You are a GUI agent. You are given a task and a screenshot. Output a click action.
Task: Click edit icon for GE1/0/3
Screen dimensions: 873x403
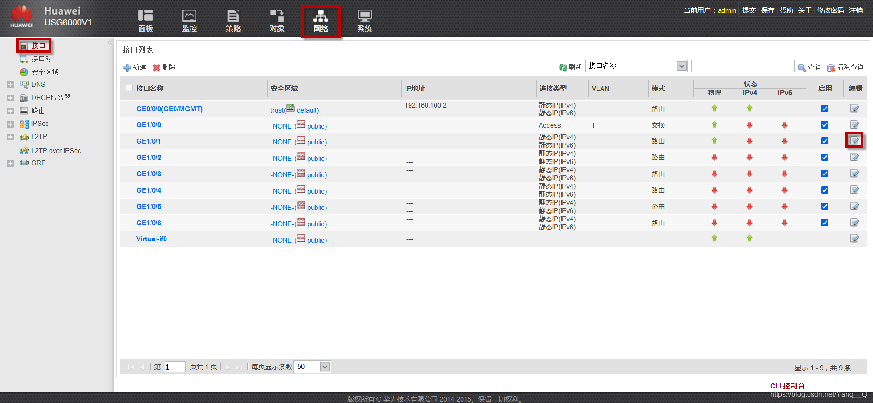pyautogui.click(x=854, y=174)
